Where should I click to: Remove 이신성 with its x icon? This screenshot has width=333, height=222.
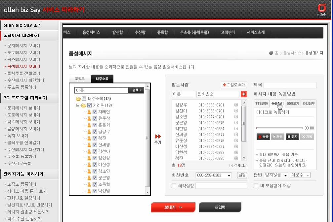click(x=236, y=146)
